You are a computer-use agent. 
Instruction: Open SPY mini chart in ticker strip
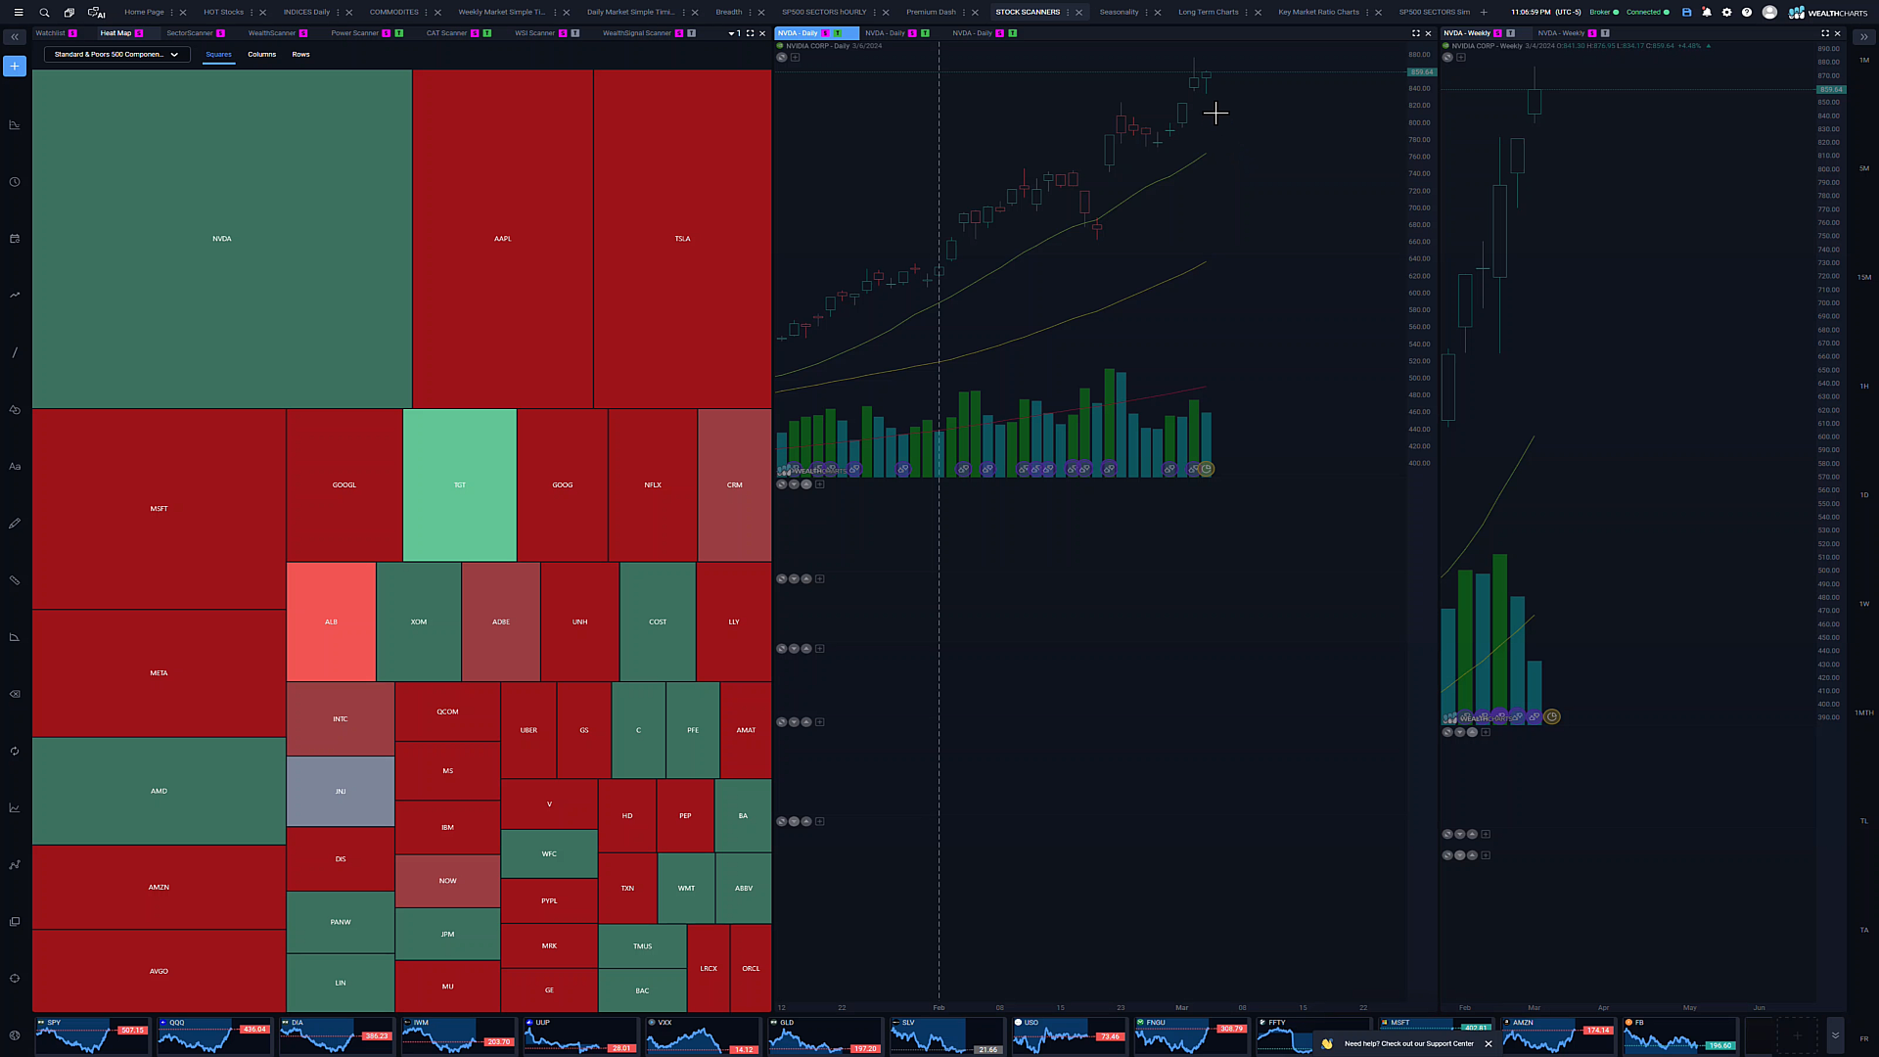(92, 1035)
